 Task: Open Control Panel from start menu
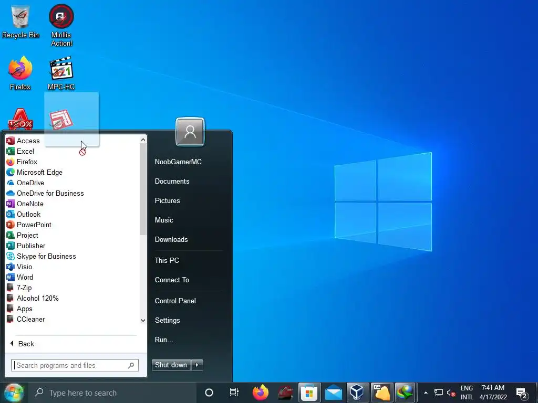point(175,301)
